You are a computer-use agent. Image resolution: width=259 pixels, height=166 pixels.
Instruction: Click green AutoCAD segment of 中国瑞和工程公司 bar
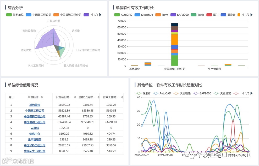(175, 61)
